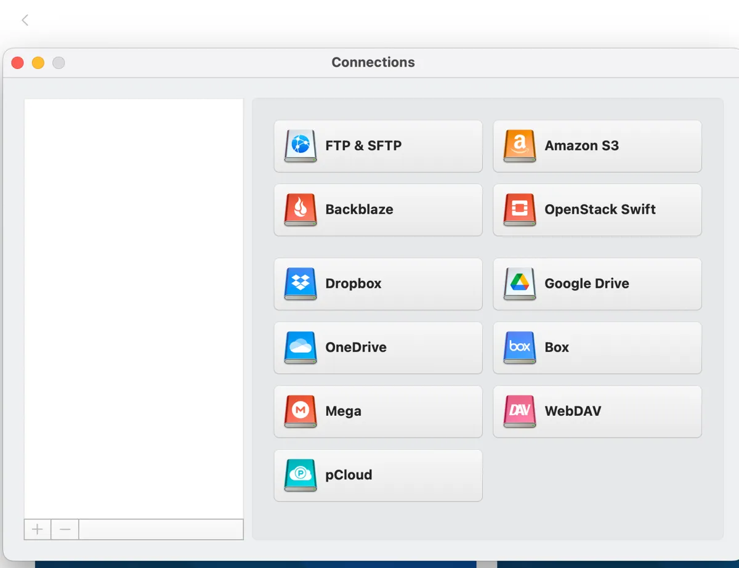Viewport: 739px width, 568px height.
Task: Minimize the Connections window with yellow button
Action: pos(38,63)
